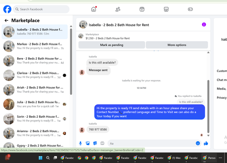Switch to the 'Perso' Chrome taskbar window
This screenshot has width=227, height=163.
tap(209, 158)
